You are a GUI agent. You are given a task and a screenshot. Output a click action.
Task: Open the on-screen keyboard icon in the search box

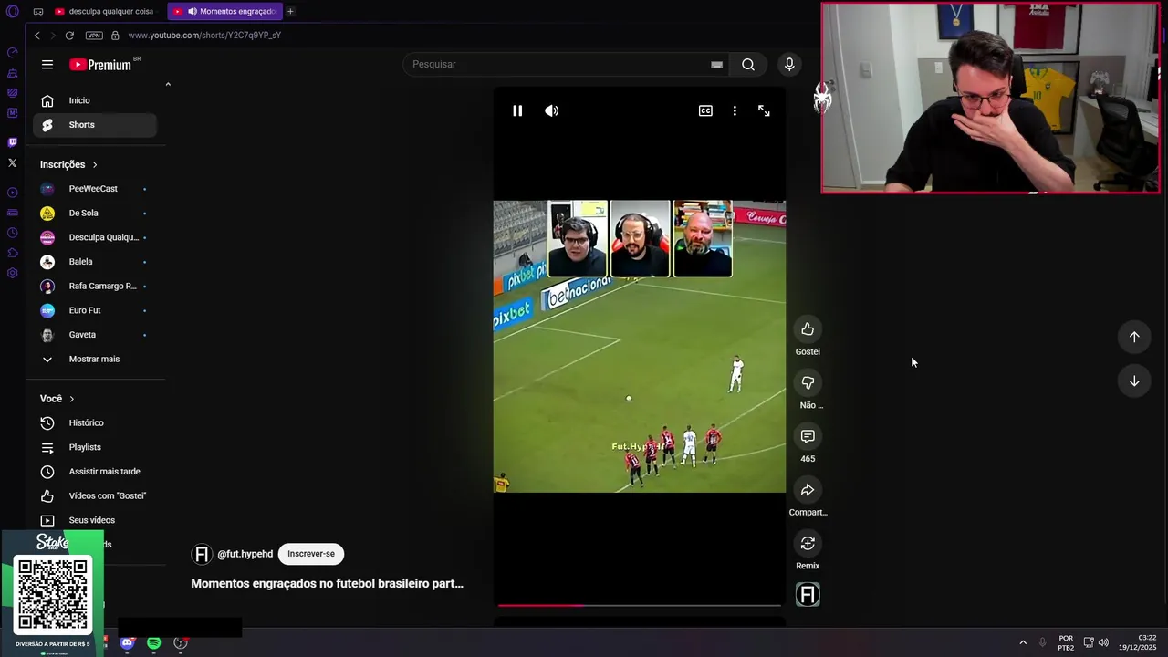tap(716, 65)
